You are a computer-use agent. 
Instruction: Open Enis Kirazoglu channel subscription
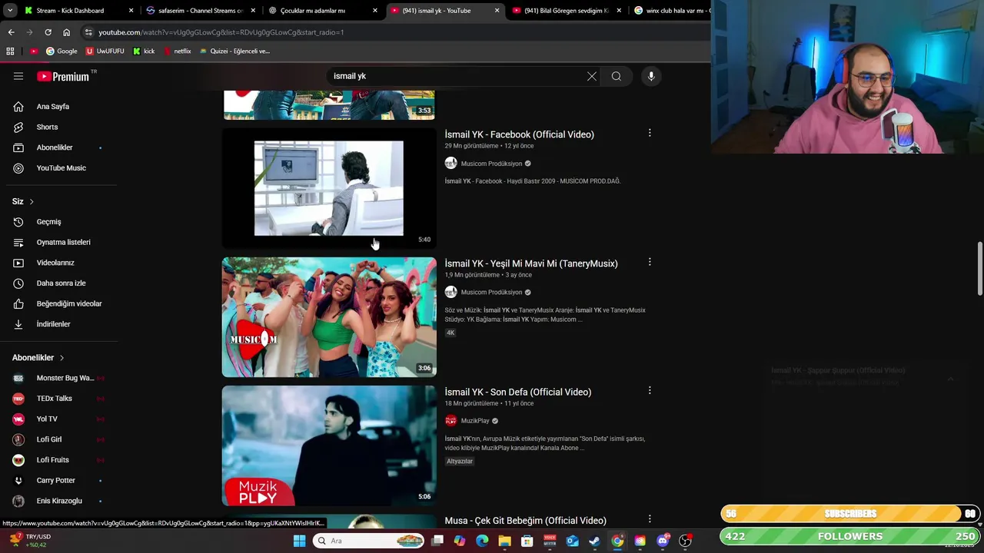(58, 501)
